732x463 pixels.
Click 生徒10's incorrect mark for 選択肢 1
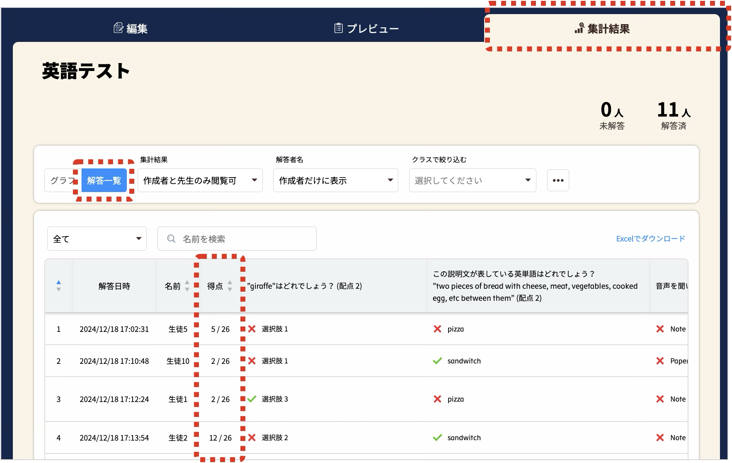252,361
